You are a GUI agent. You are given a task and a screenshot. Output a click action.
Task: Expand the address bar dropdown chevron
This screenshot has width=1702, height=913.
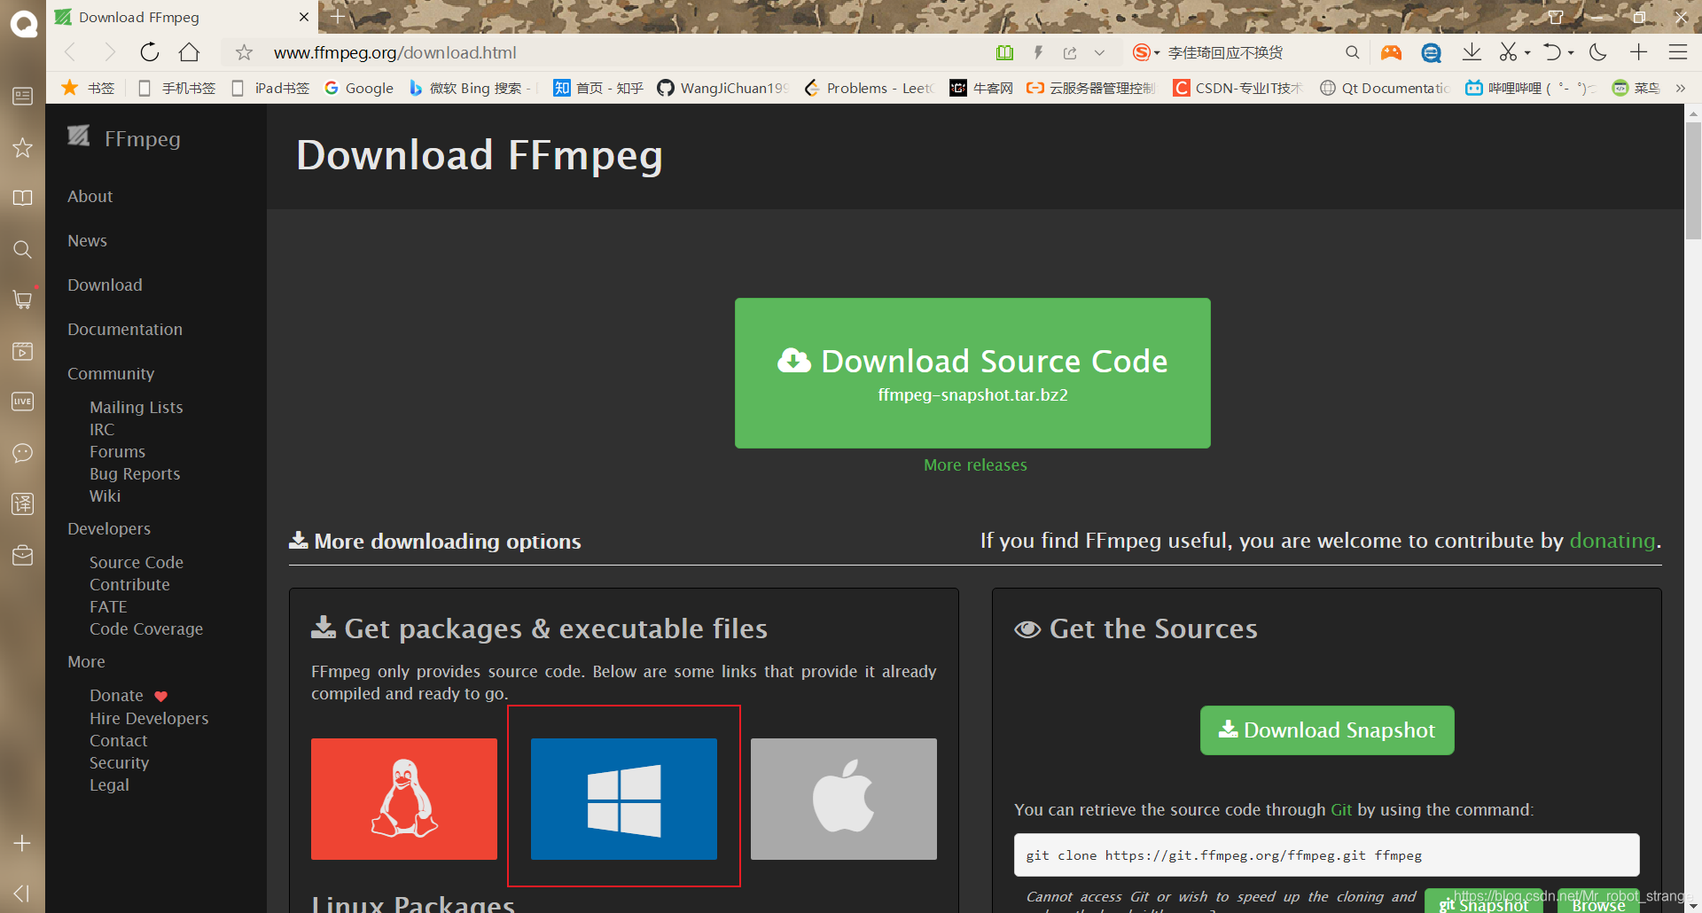(x=1099, y=53)
